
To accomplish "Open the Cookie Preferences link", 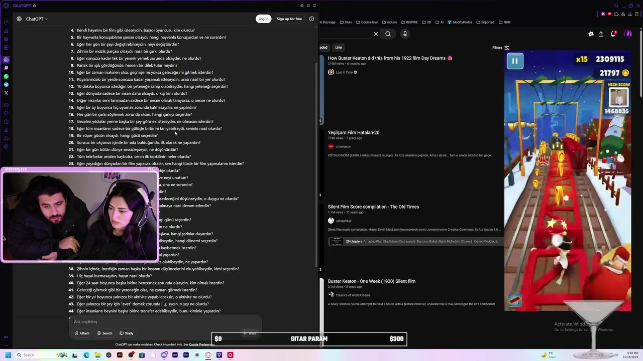I will tap(201, 344).
